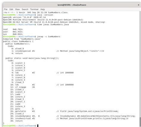This screenshot has width=141, height=127.
Task: Click the '0: iconst_1' instruction
Action: [18, 63]
